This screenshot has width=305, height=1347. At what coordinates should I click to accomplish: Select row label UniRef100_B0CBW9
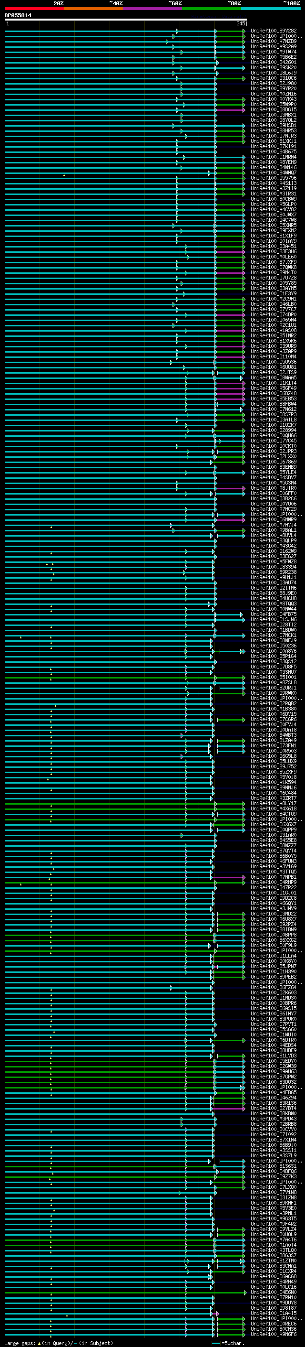(274, 199)
